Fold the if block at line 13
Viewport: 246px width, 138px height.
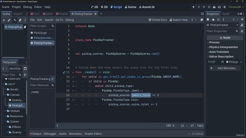pyautogui.click(x=73, y=81)
